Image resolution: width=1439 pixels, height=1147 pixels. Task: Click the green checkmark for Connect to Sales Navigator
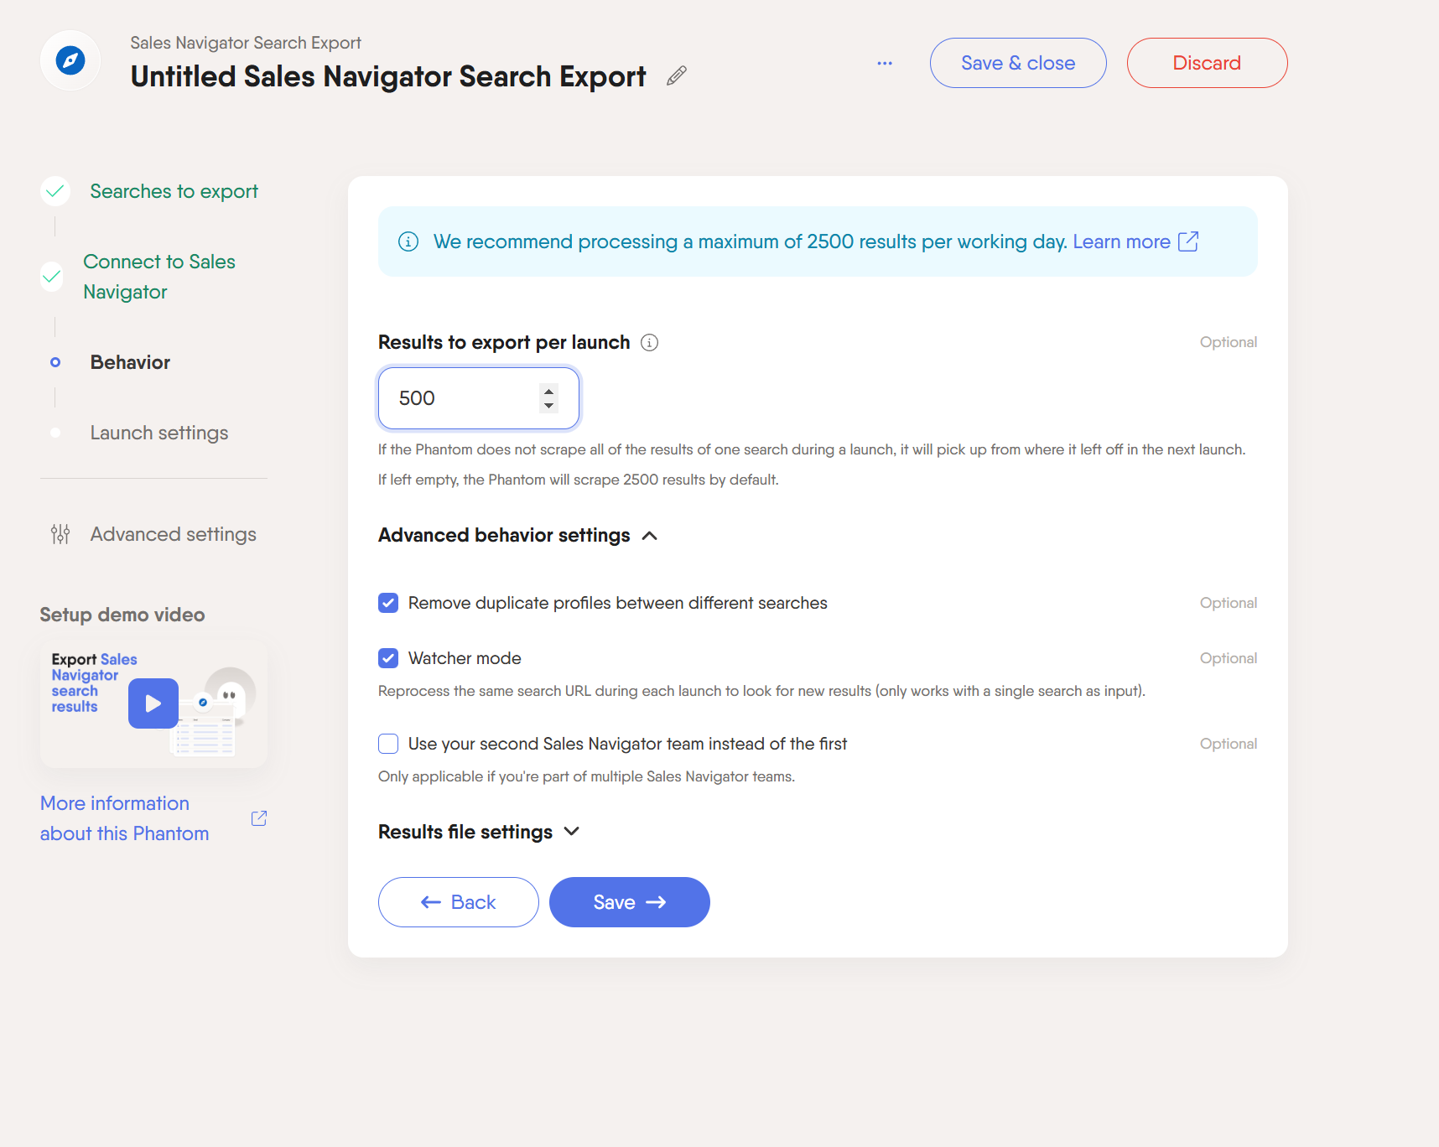coord(52,277)
